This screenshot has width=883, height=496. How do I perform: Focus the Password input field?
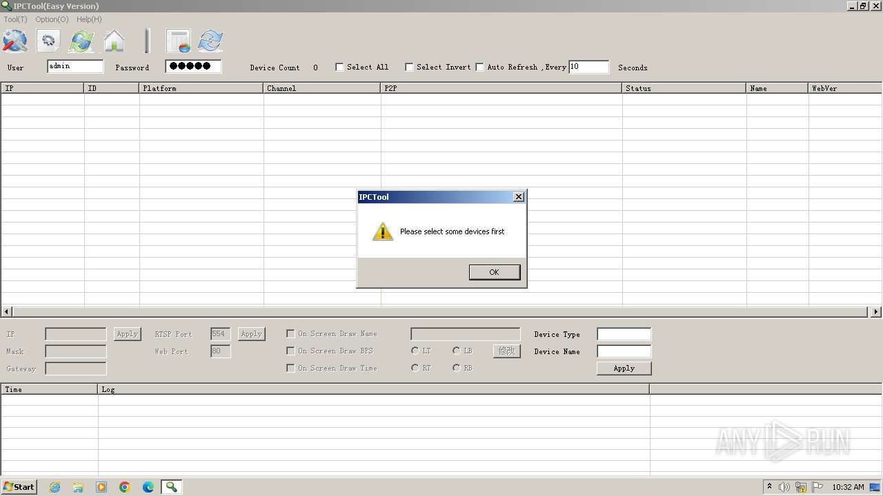(x=193, y=66)
